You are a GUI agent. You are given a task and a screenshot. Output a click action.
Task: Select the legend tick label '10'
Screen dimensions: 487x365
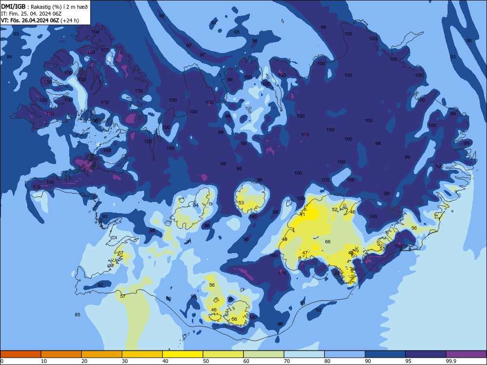[44, 361]
